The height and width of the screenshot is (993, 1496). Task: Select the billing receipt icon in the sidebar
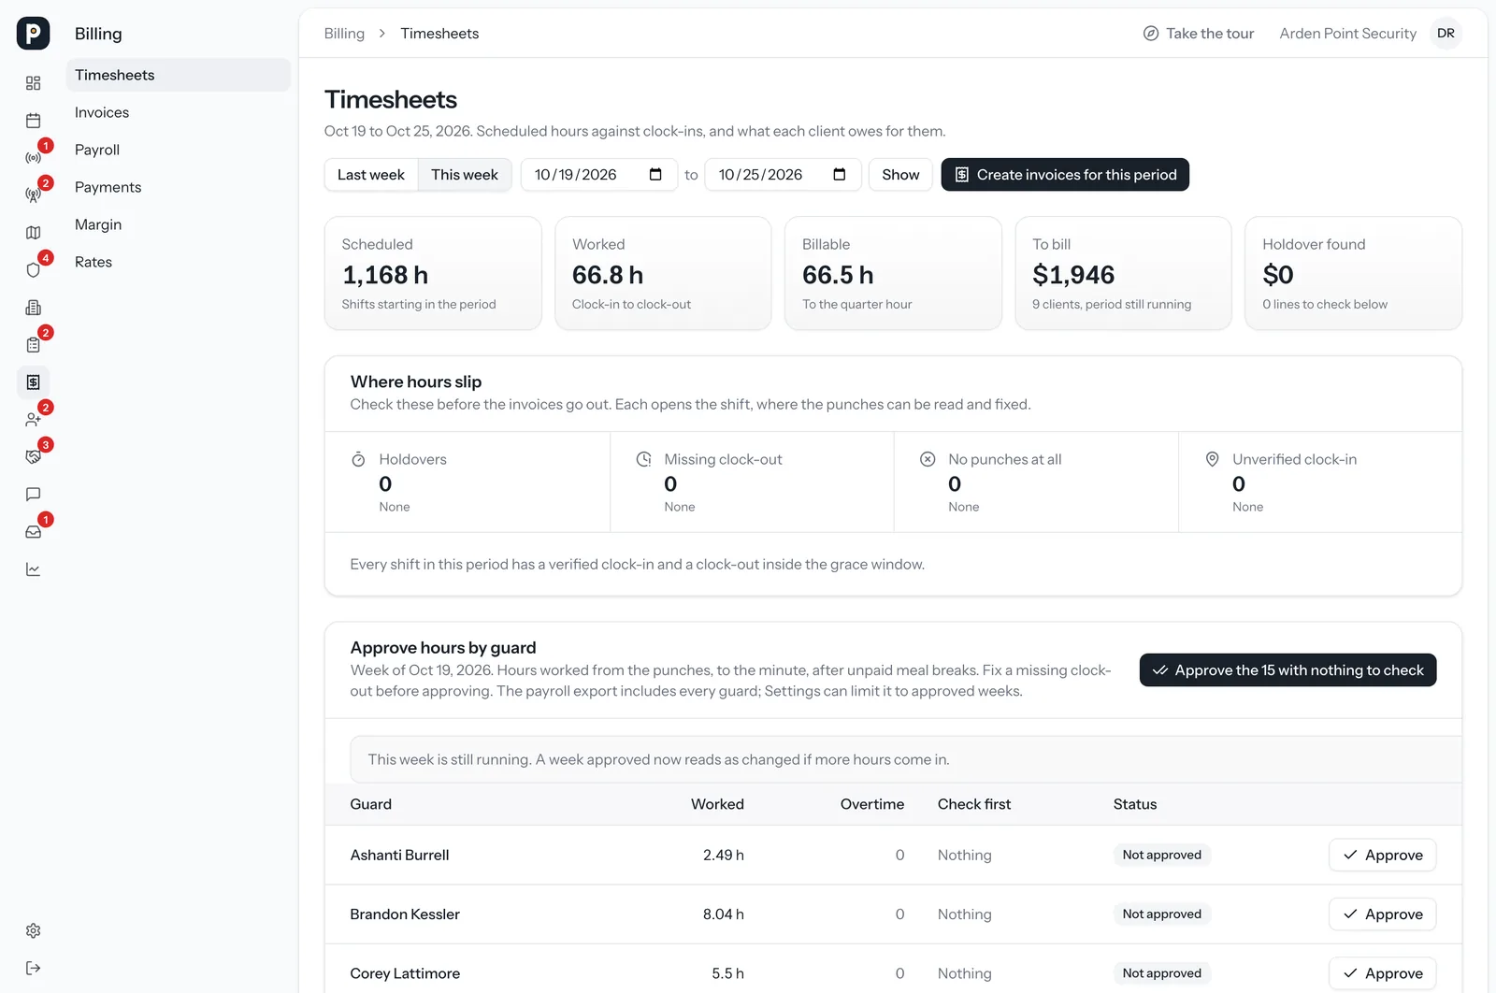coord(34,382)
